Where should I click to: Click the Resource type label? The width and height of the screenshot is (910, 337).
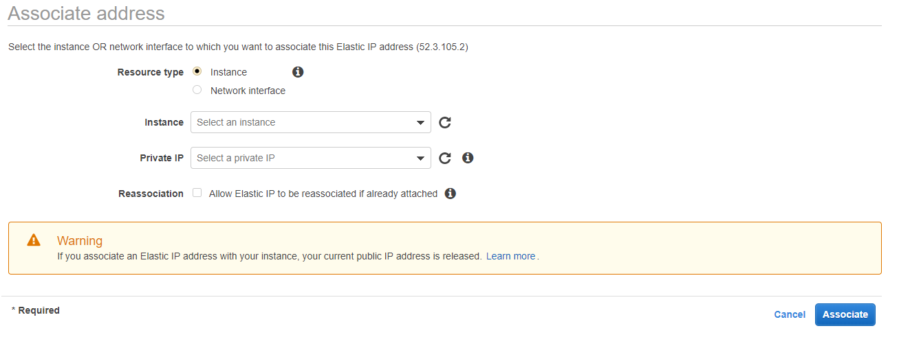click(x=151, y=72)
